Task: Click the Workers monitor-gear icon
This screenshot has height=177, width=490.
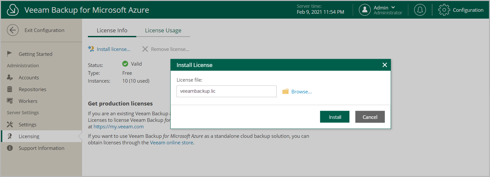Action: 10,101
